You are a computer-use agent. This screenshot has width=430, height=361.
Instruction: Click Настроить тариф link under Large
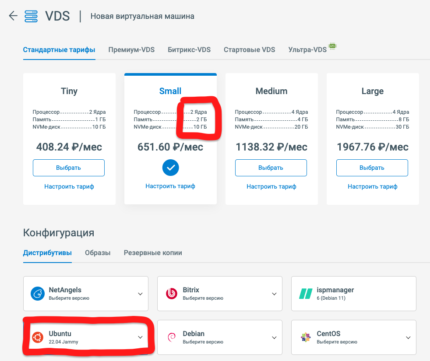[x=373, y=186]
